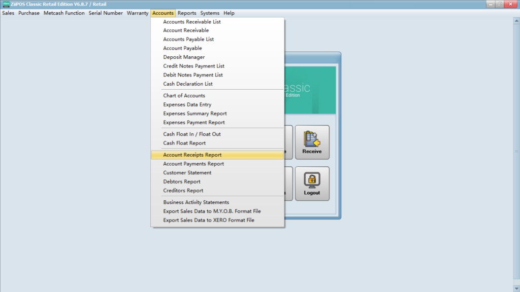Open Creditors Report

217,191
